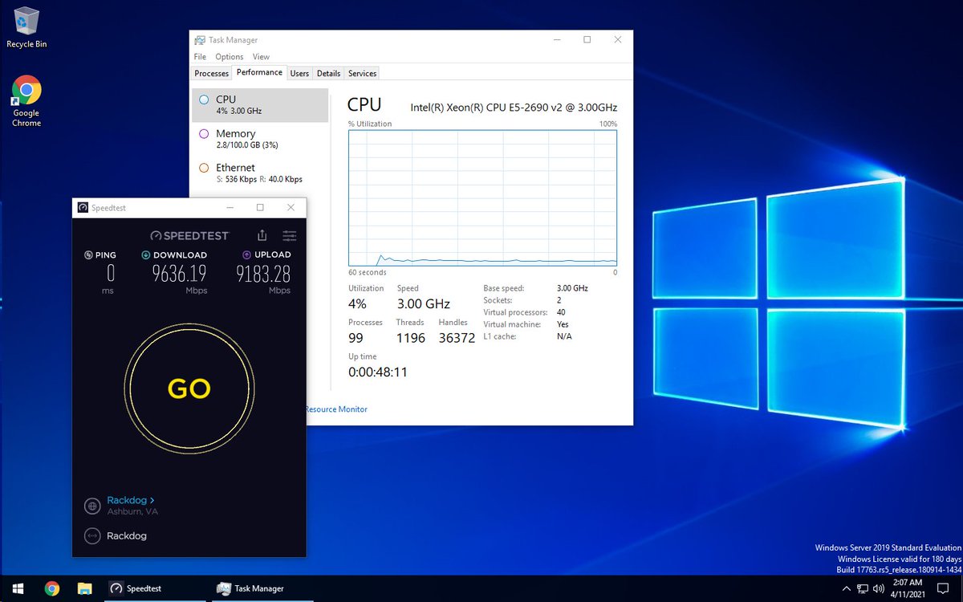Screen dimensions: 963x602
Task: Click the globe icon beside Rackdog server
Action: (91, 506)
